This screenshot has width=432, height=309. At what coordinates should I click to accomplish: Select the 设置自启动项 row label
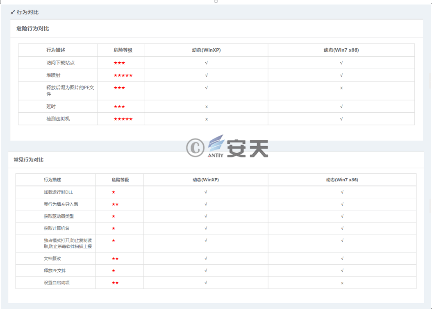(57, 282)
